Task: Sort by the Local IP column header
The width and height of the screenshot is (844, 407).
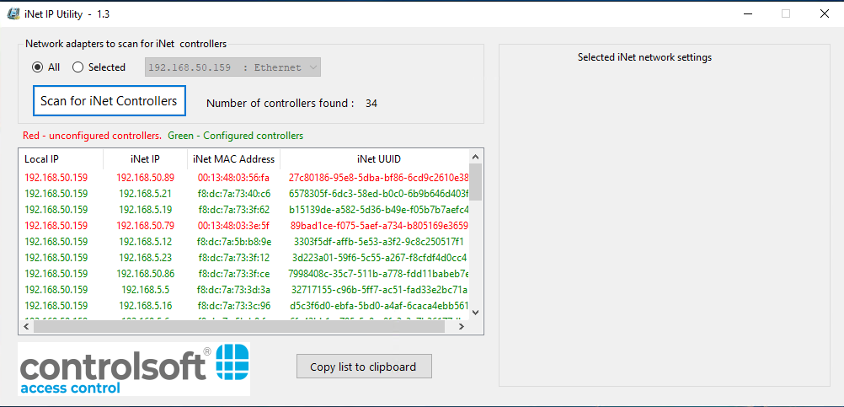Action: 61,159
